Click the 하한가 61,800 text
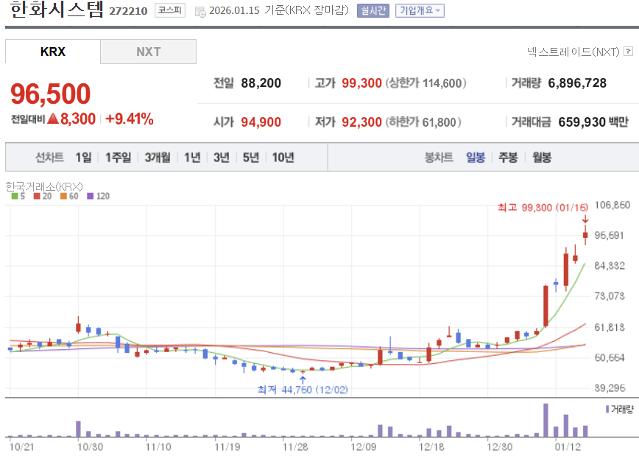This screenshot has width=639, height=456. pos(423,122)
